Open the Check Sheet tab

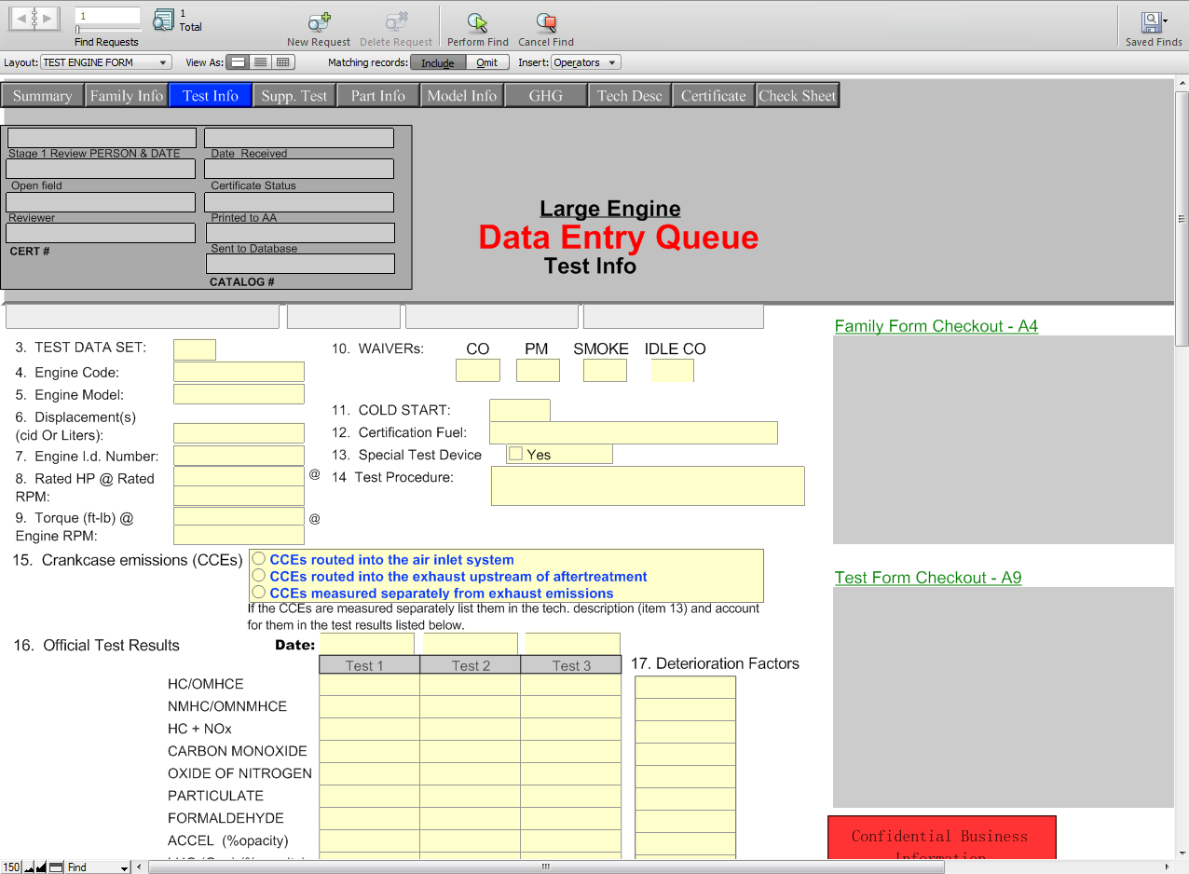coord(798,95)
